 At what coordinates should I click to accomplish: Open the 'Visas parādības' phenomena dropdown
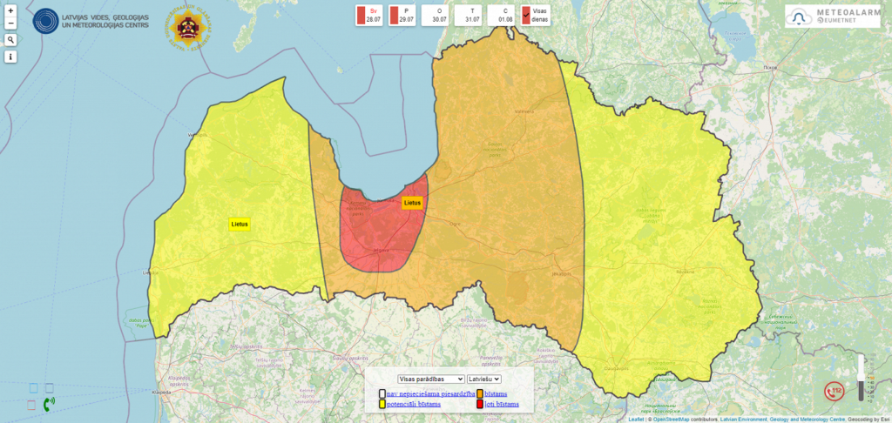click(x=431, y=379)
